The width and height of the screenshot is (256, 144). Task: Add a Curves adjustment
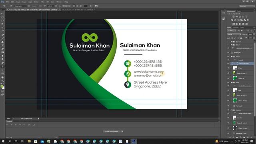pyautogui.click(x=240, y=17)
